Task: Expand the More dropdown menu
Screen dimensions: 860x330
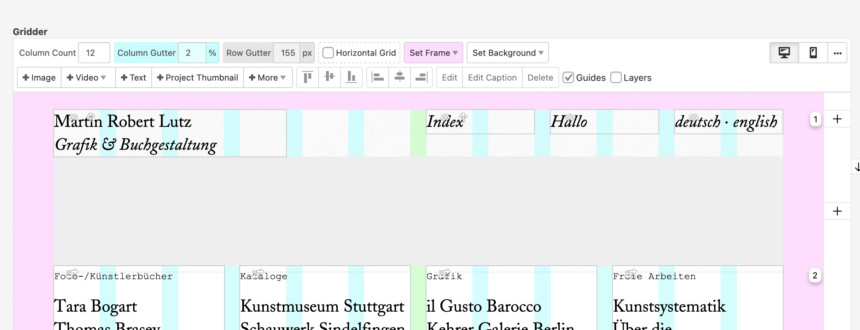Action: point(267,78)
